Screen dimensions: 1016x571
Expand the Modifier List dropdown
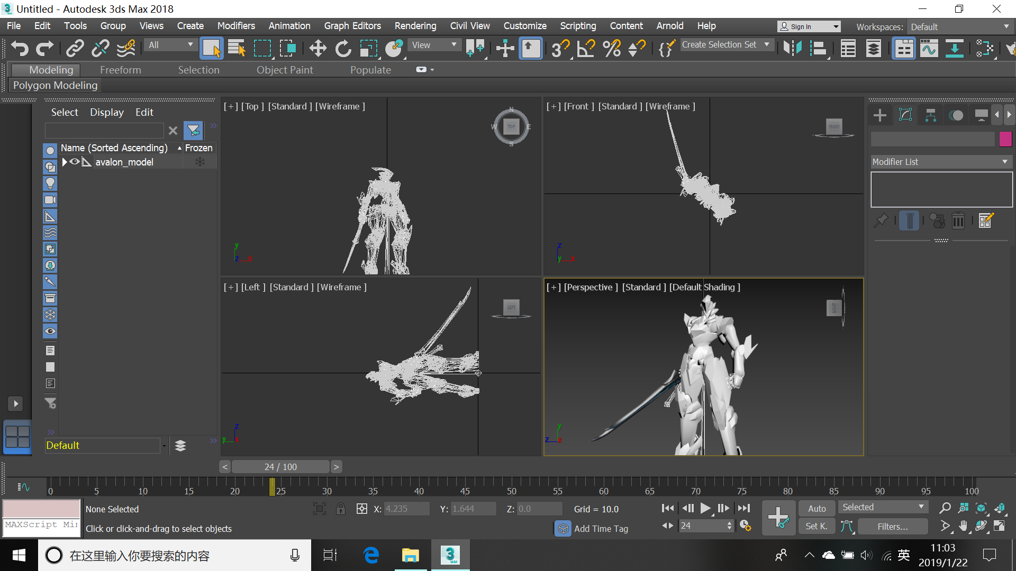pos(941,162)
